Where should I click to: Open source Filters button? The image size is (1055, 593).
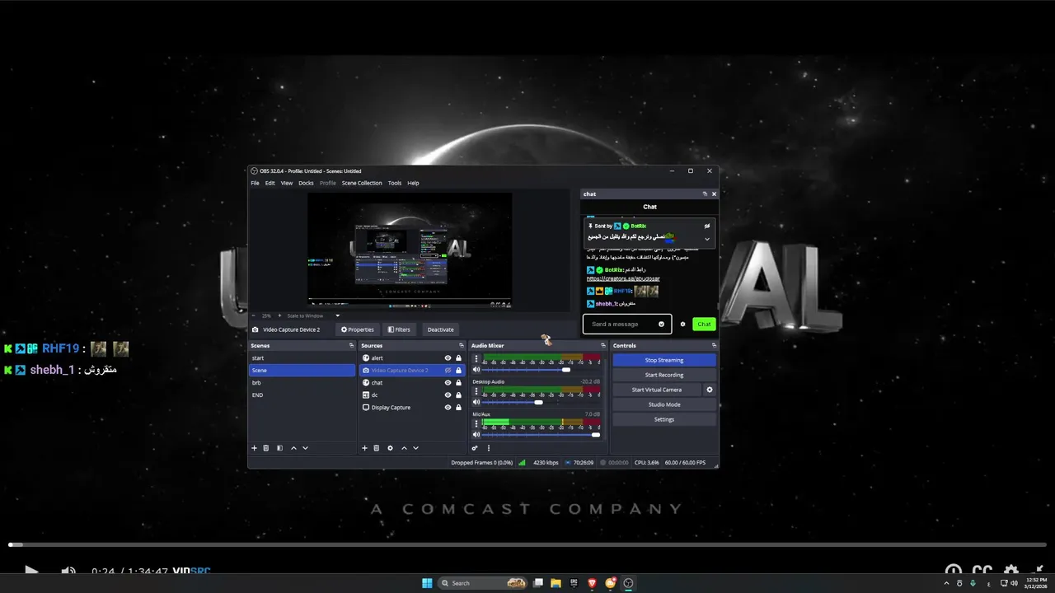399,329
